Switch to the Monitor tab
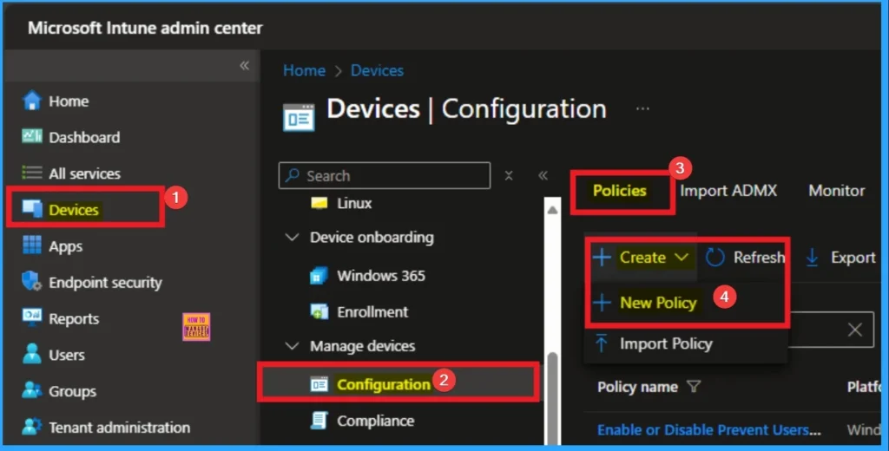The width and height of the screenshot is (889, 451). (x=837, y=191)
